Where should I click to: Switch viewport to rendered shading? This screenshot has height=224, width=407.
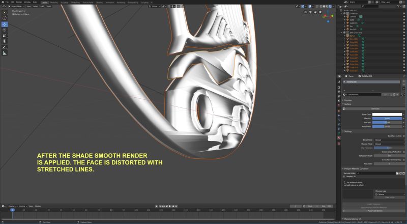click(x=330, y=6)
